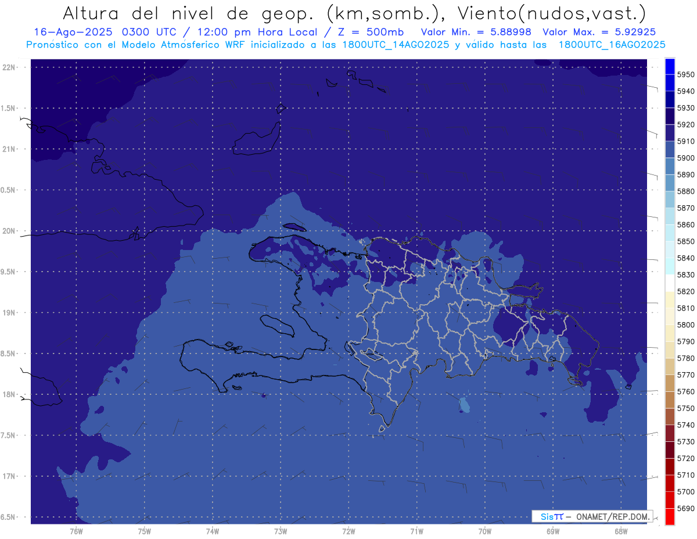Screen dimensions: 697x539
Task: Click the bright red swatch below 5690
Action: [x=670, y=516]
